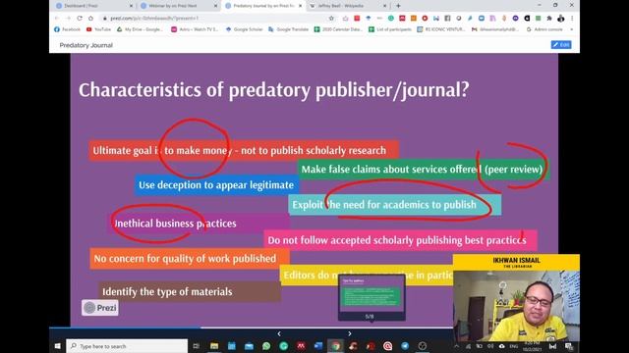Open Google Scholar bookmark
The image size is (629, 353).
244,29
